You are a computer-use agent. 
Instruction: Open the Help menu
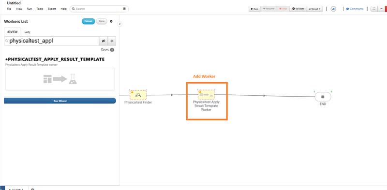pyautogui.click(x=63, y=9)
